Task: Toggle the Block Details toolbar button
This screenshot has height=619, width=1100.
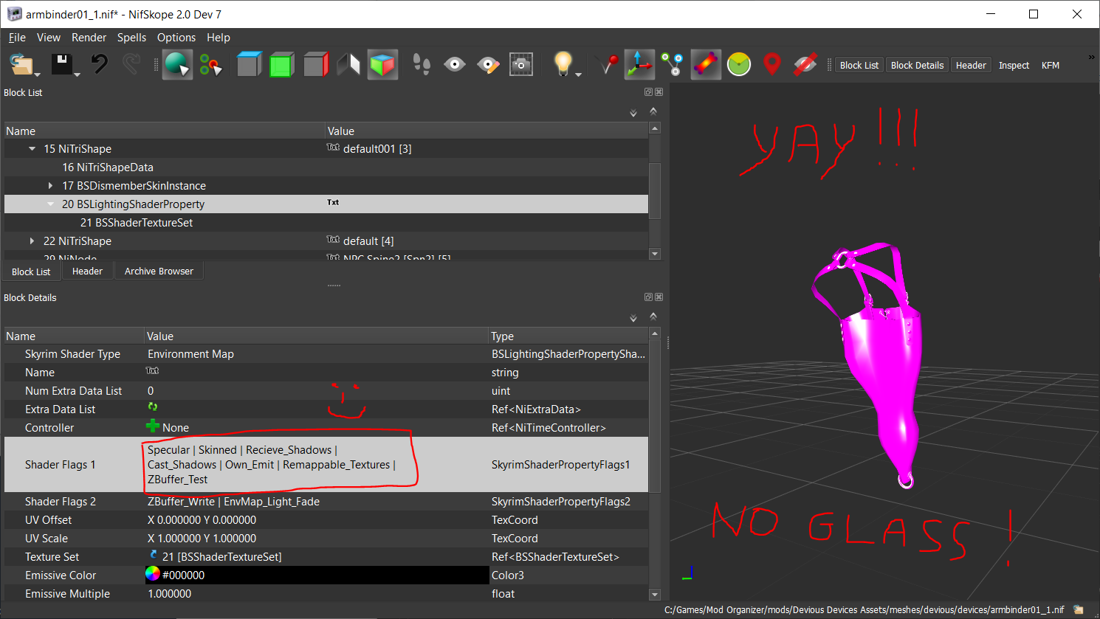Action: [x=918, y=66]
